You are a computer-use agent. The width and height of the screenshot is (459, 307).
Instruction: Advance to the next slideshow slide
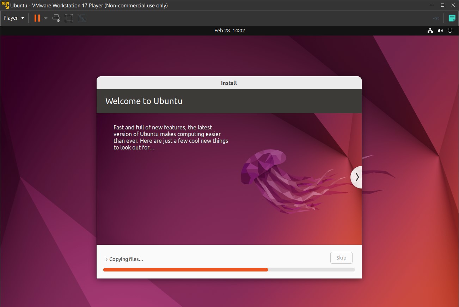pos(356,177)
